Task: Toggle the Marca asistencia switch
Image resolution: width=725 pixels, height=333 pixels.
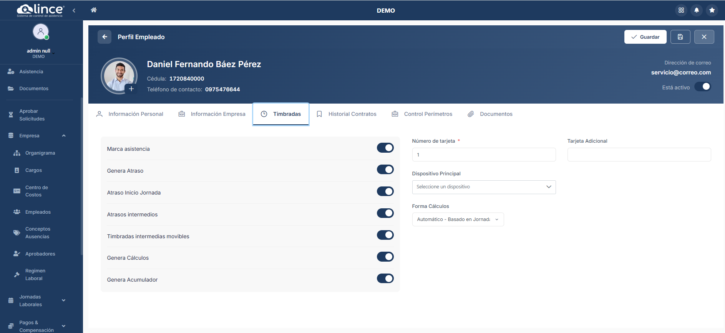Action: pos(385,148)
